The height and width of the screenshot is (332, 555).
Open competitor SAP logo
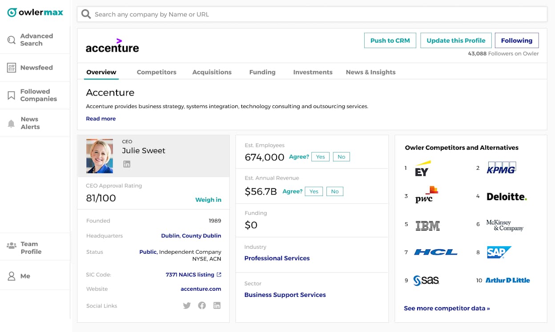pos(499,252)
